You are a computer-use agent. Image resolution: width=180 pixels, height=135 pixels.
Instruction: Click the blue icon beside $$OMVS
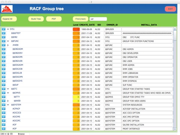[4, 93]
